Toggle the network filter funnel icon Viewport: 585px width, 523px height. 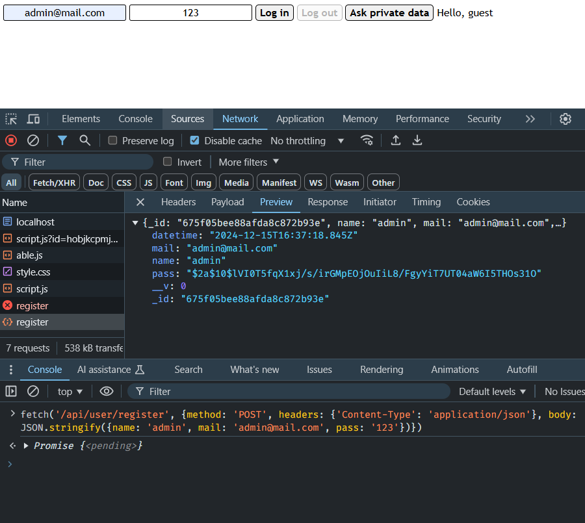click(x=62, y=140)
